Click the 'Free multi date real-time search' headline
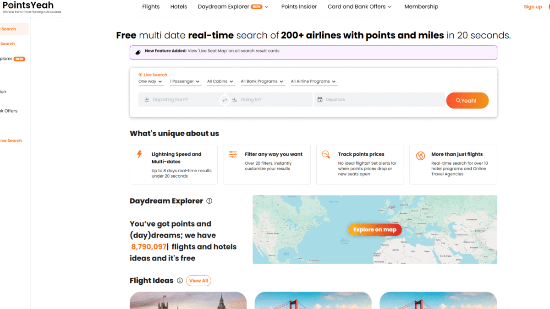Viewport: 550px width, 309px height. pyautogui.click(x=313, y=35)
